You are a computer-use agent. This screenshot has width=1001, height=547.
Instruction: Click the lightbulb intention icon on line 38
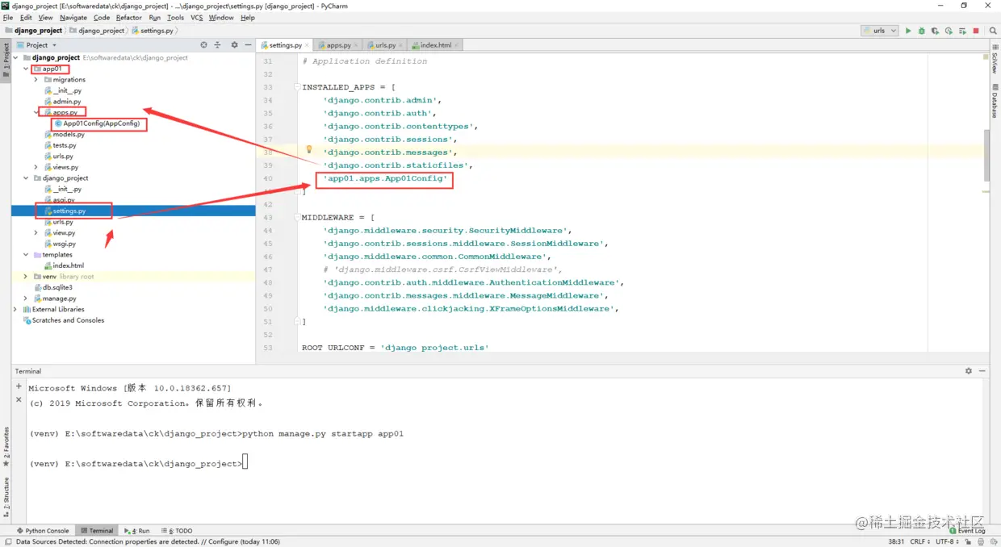pyautogui.click(x=308, y=149)
